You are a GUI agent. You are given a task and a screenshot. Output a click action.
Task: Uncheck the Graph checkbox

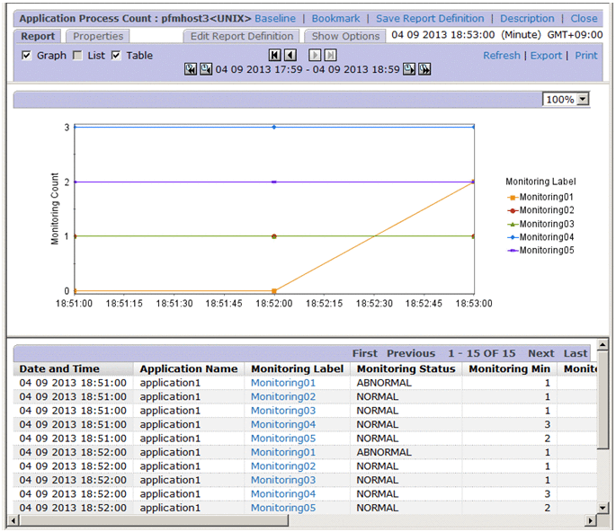(x=26, y=56)
